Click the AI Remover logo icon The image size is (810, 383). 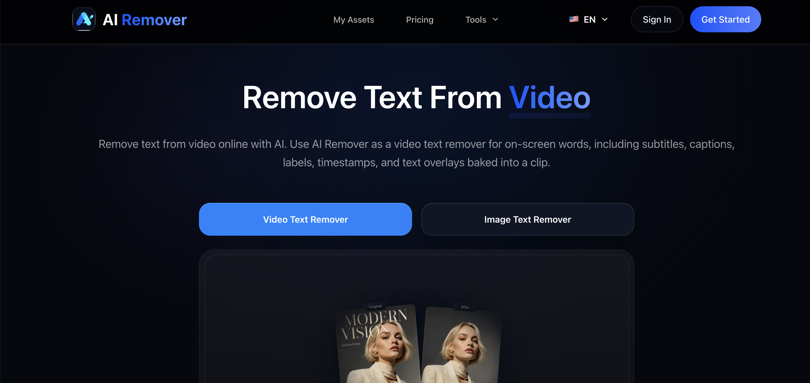[x=84, y=19]
